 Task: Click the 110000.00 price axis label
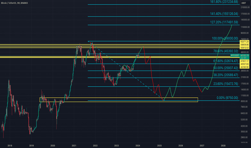245,27
